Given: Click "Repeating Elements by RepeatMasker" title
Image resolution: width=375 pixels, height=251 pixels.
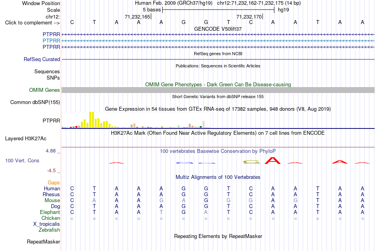Looking at the screenshot, I should (x=218, y=236).
